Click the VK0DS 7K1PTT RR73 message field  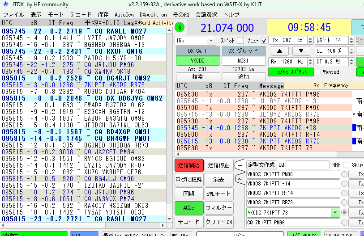(x=293, y=202)
